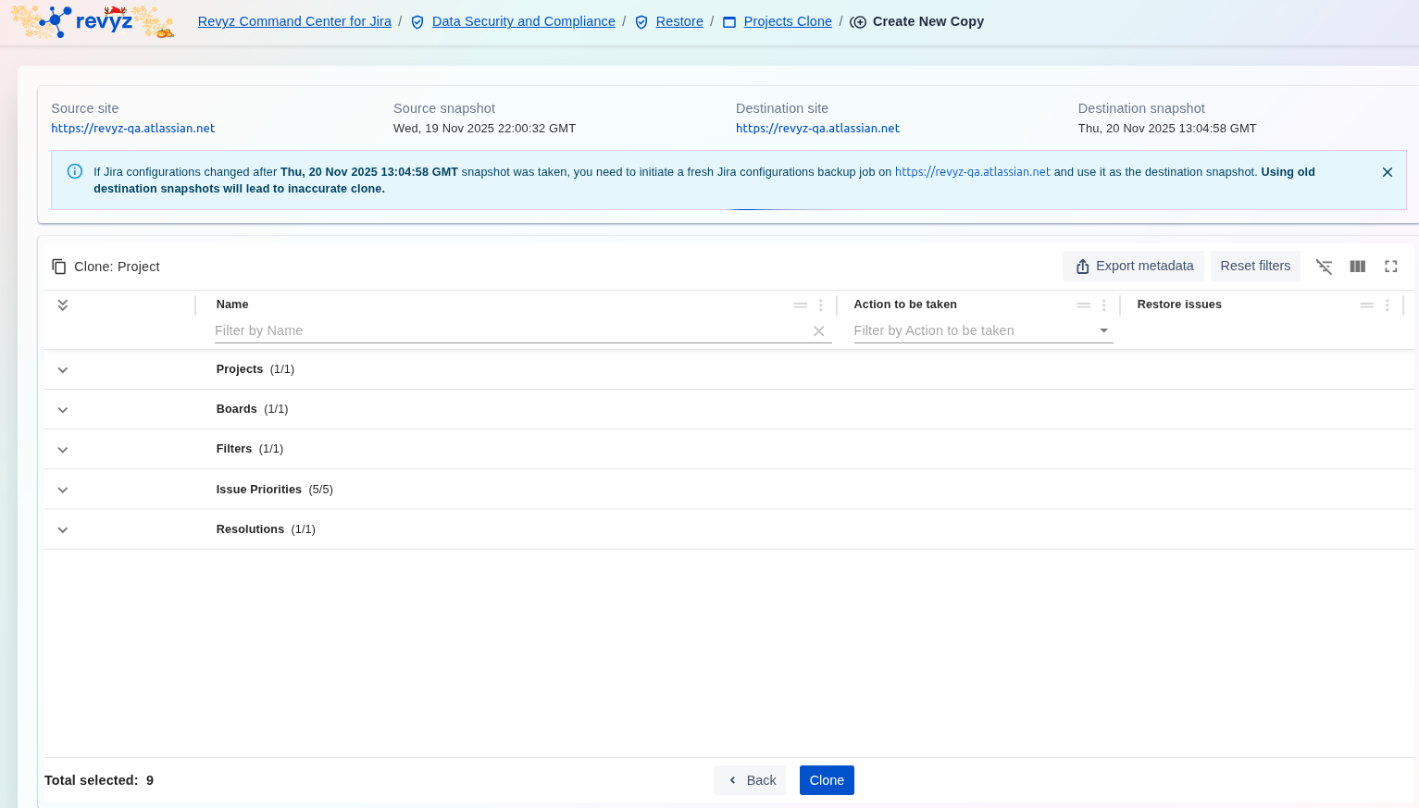1419x808 pixels.
Task: Clear the Name filter with X icon
Action: coord(818,331)
